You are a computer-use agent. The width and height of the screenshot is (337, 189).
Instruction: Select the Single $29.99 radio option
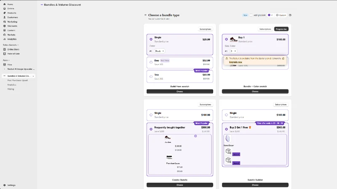[151, 39]
